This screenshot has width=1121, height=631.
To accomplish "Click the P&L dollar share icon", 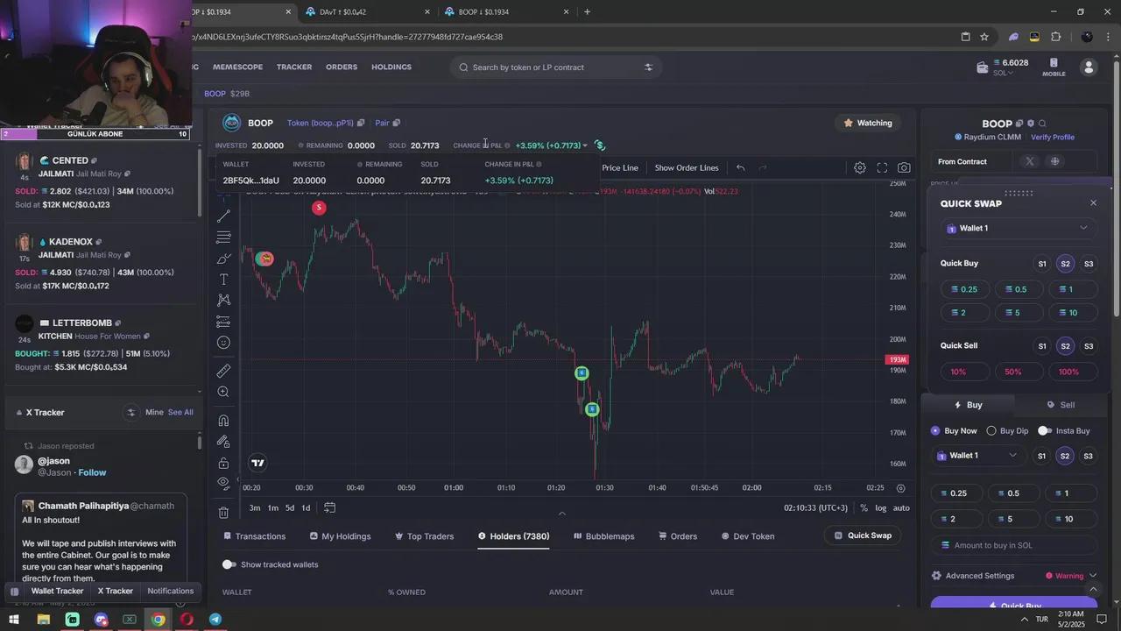I will point(600,145).
